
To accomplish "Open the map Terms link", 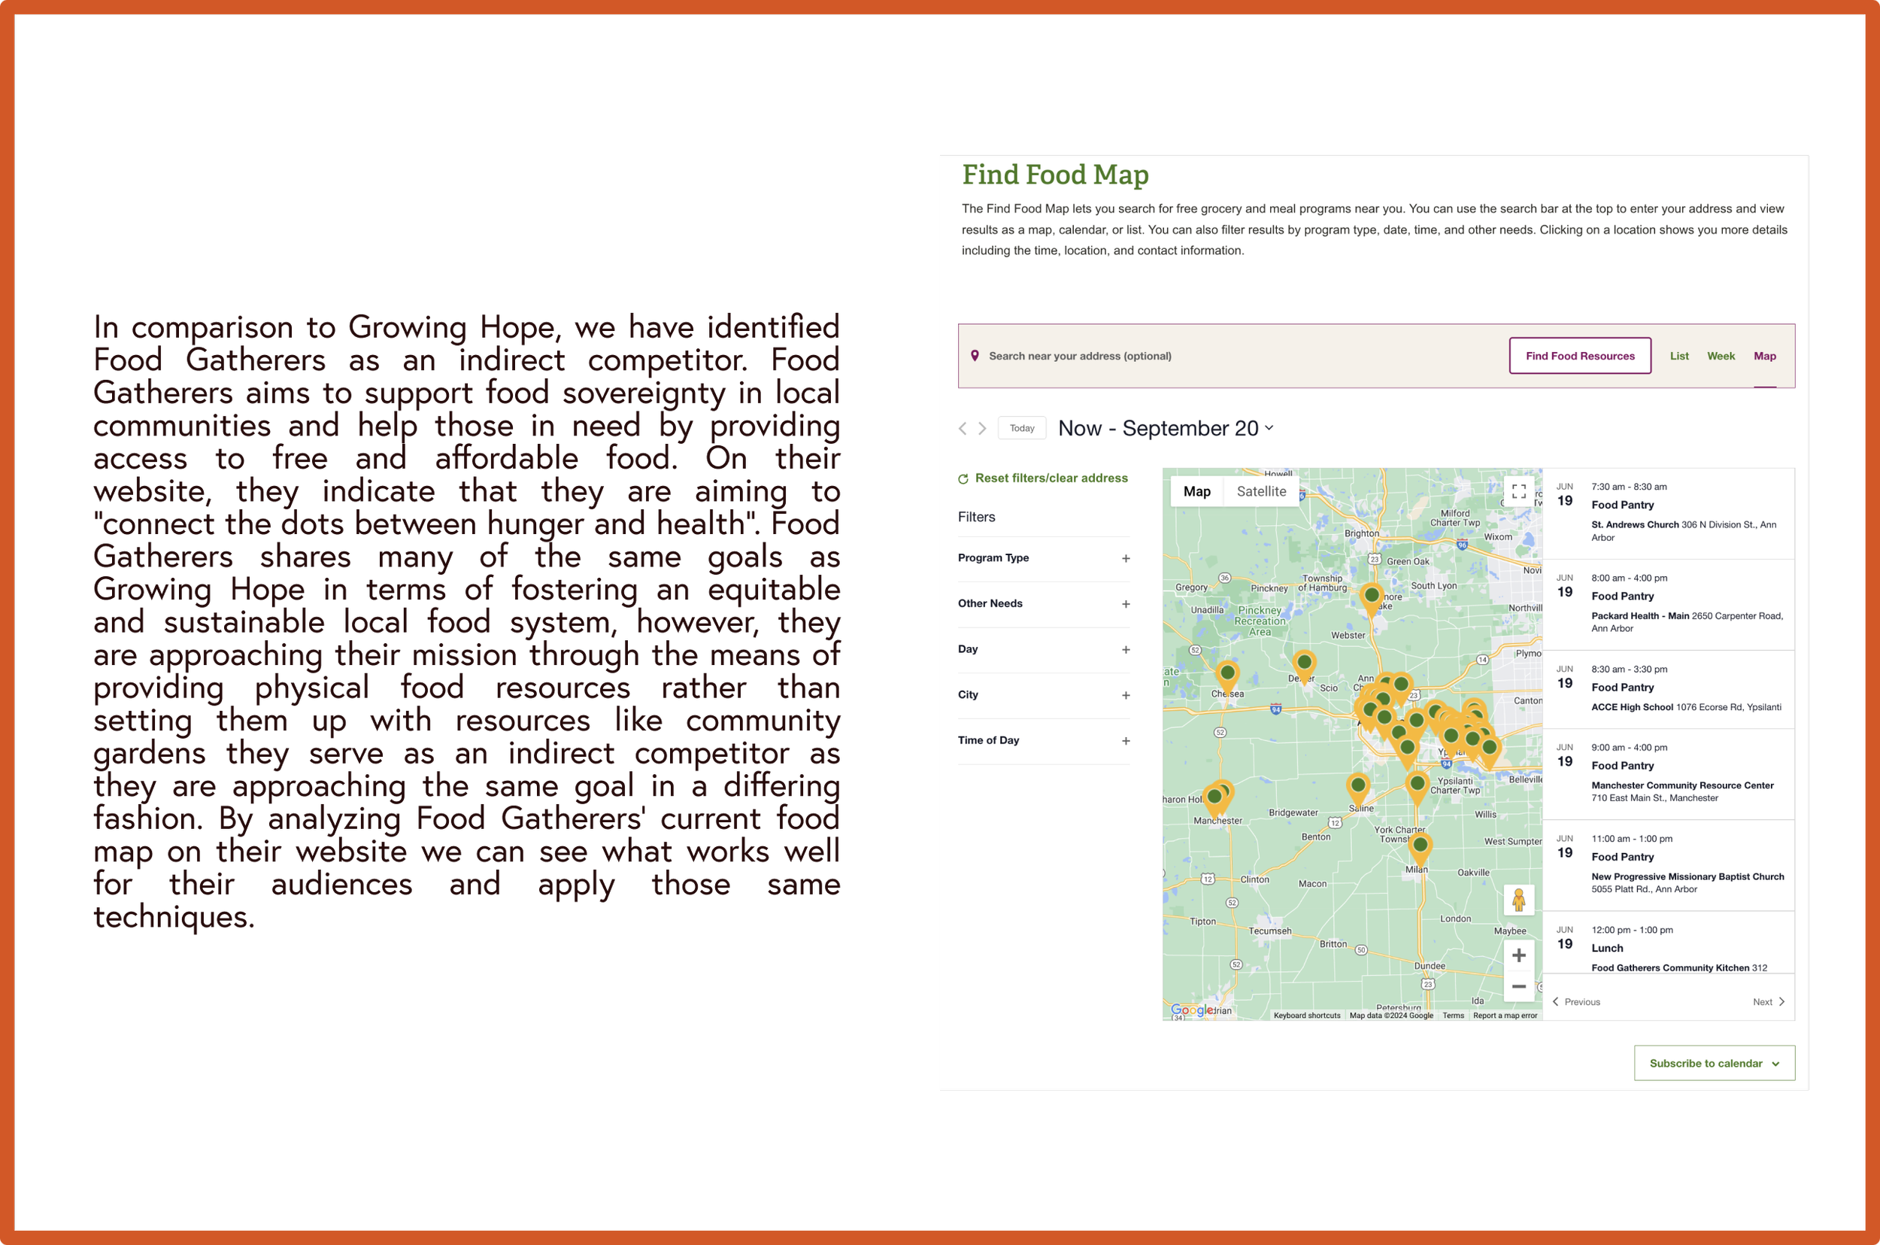I will tap(1453, 1016).
